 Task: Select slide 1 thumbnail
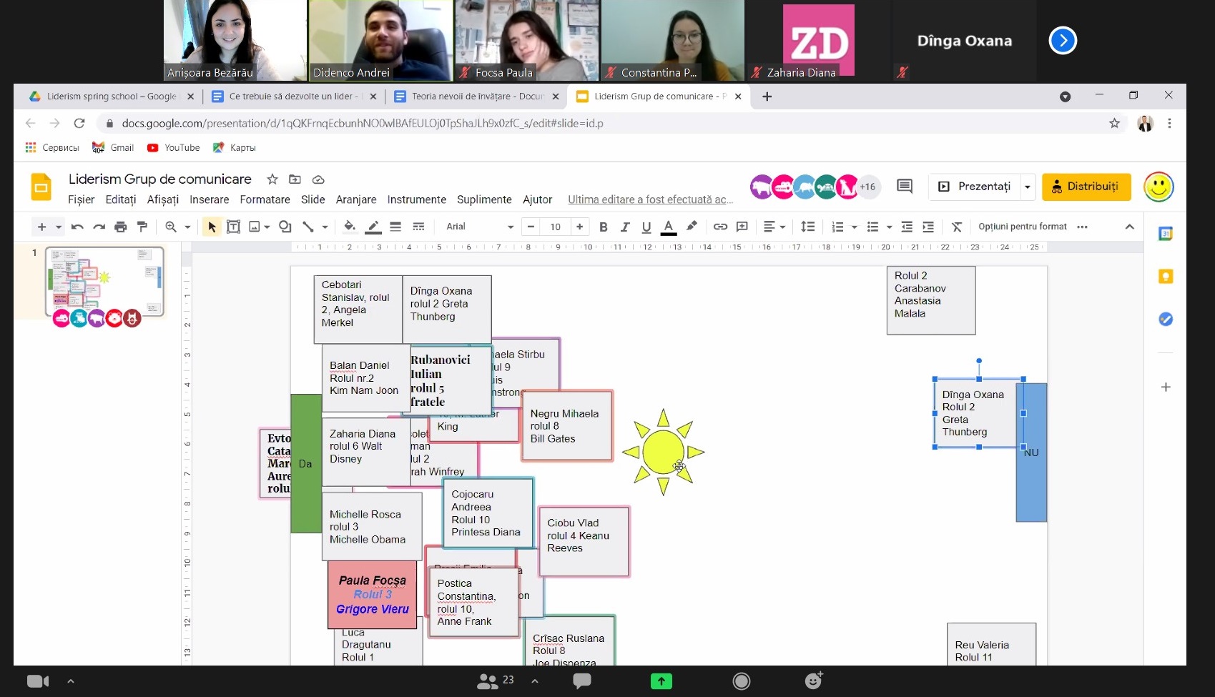pos(105,282)
